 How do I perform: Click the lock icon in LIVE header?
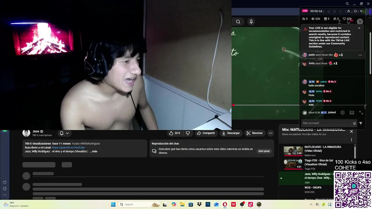pyautogui.click(x=349, y=11)
